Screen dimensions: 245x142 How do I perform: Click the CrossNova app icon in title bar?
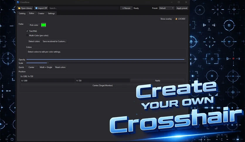pyautogui.click(x=18, y=2)
